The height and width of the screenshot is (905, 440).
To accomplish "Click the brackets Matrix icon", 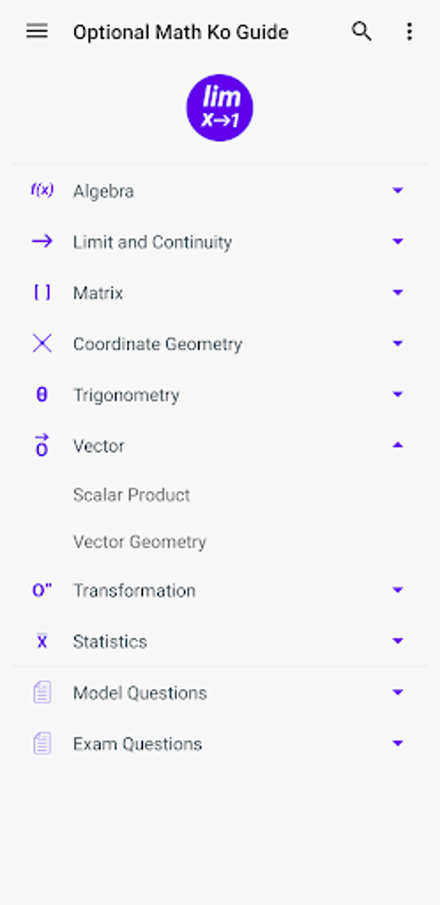I will pos(42,293).
